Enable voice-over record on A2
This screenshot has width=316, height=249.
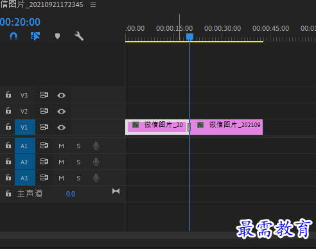point(96,162)
